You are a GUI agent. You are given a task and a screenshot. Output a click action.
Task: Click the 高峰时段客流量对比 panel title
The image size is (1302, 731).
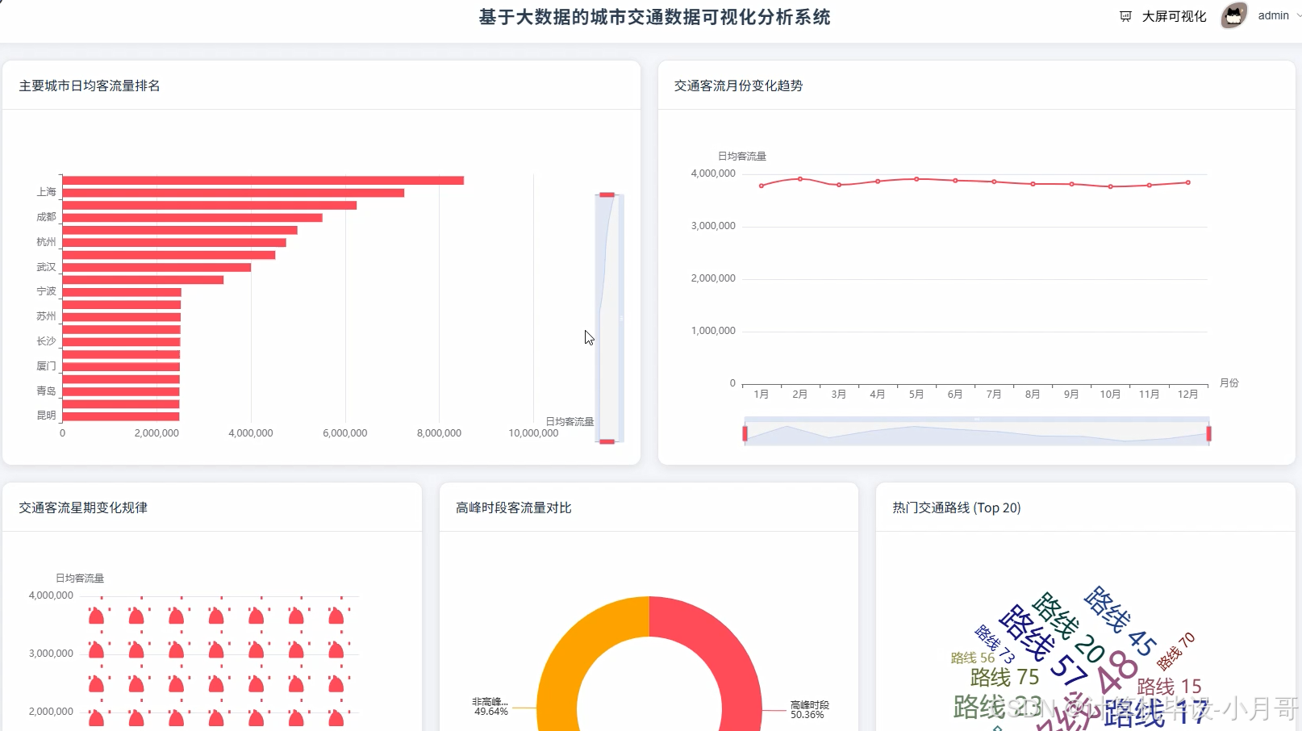[514, 508]
